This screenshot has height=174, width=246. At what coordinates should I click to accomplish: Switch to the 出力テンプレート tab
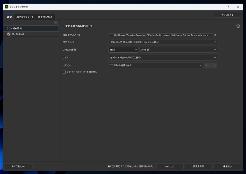pos(25,17)
